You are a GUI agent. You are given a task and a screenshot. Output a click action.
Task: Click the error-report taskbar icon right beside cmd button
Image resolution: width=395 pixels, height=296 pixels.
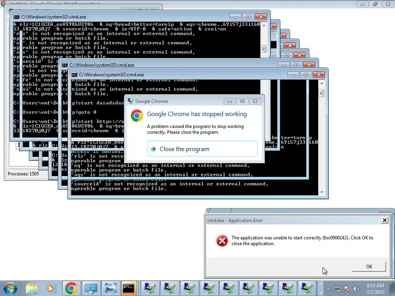[150, 288]
